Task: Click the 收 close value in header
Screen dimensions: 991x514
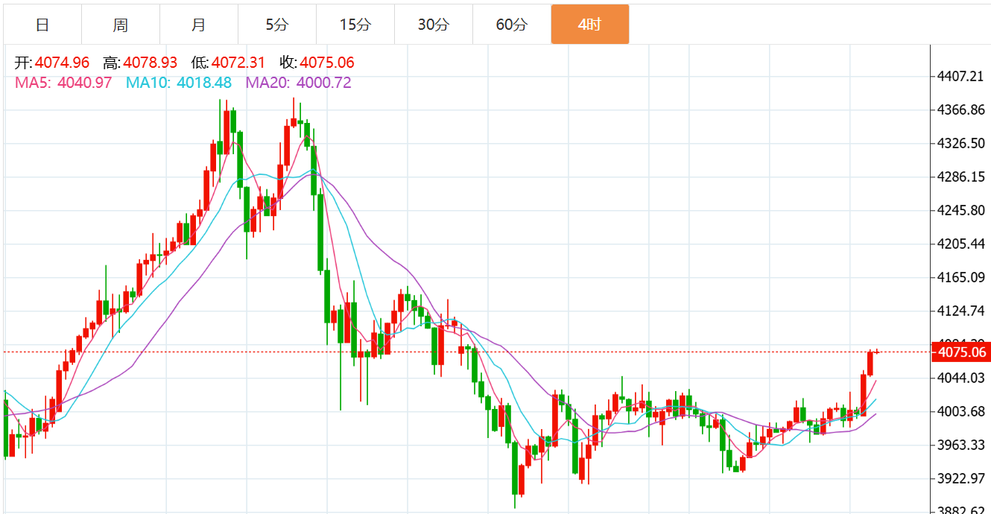Action: [327, 63]
